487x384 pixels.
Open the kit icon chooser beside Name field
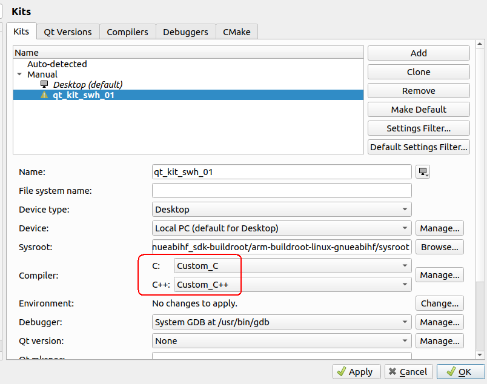click(423, 172)
